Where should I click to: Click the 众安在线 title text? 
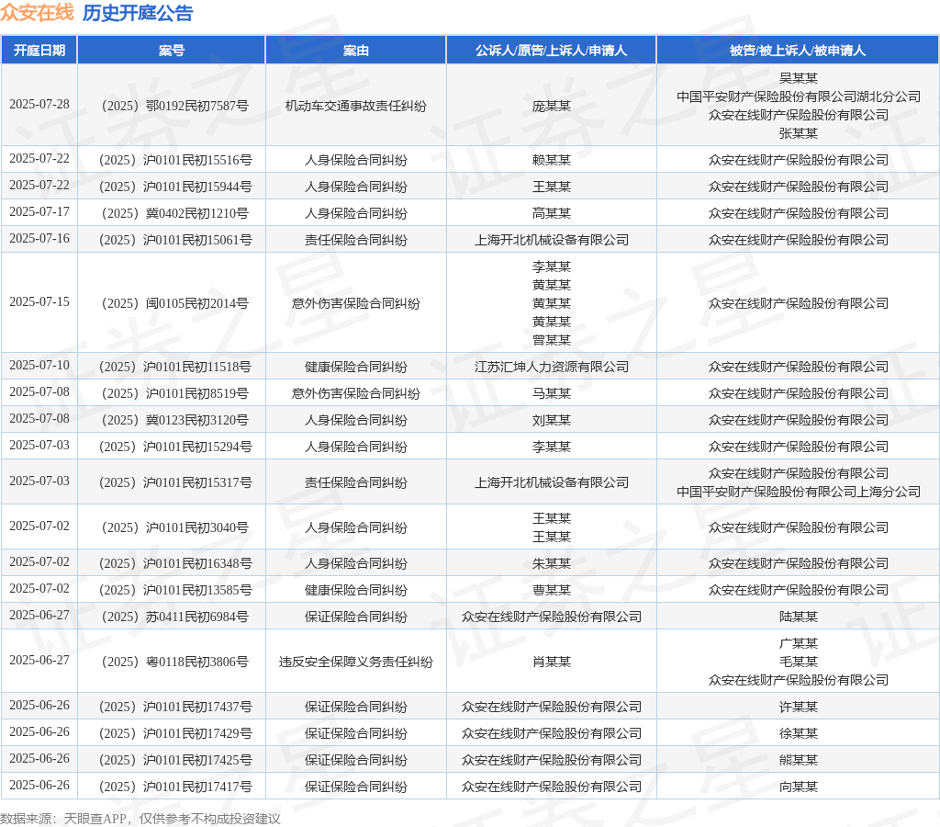click(x=37, y=13)
